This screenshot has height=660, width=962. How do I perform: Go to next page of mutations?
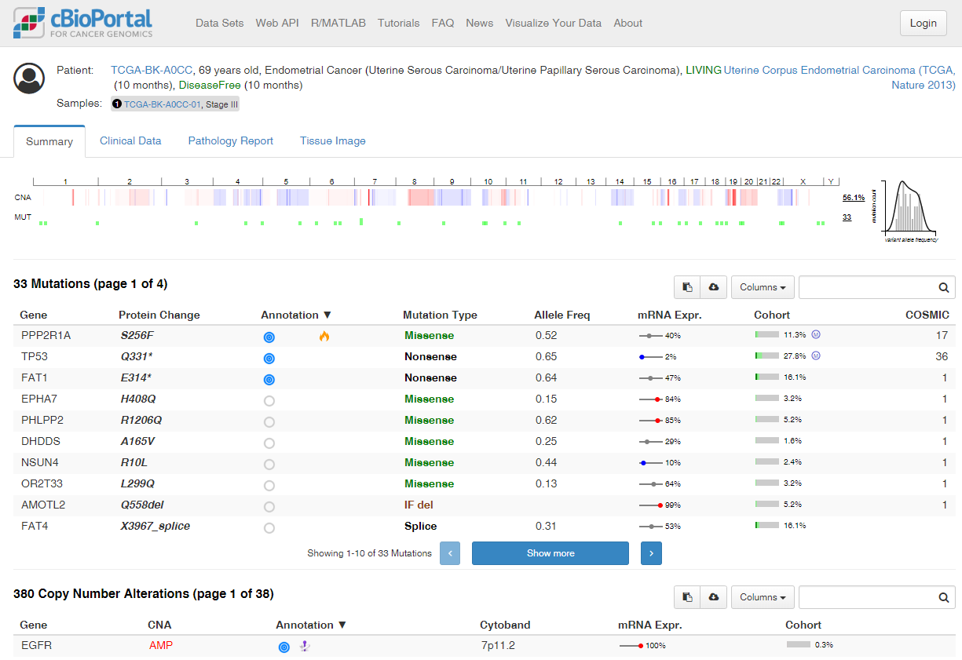(x=651, y=553)
